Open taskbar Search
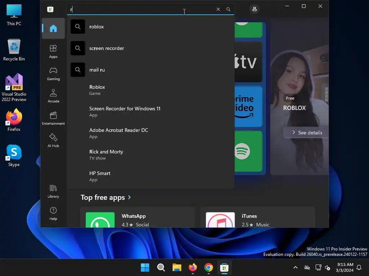 click(x=161, y=267)
